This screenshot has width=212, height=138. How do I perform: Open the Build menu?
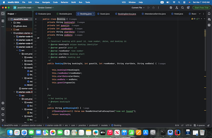pos(73,2)
